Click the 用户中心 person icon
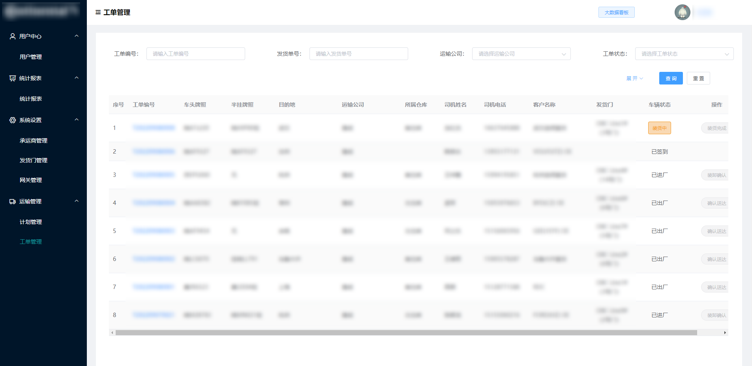This screenshot has height=366, width=752. click(13, 36)
